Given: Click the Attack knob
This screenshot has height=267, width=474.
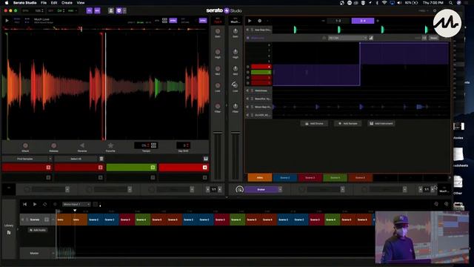Looking at the screenshot, I should coord(25,146).
